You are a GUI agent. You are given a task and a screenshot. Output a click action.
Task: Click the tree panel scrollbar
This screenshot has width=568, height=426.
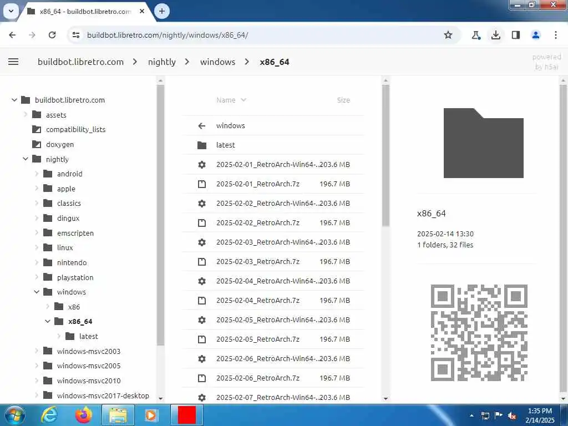160,215
